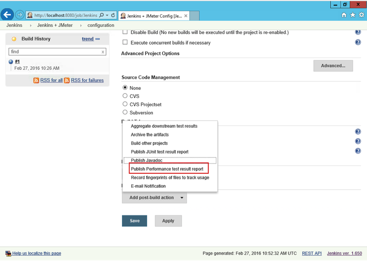Image resolution: width=367 pixels, height=261 pixels.
Task: Open Jenkins + JMeter breadcrumb link
Action: click(55, 25)
